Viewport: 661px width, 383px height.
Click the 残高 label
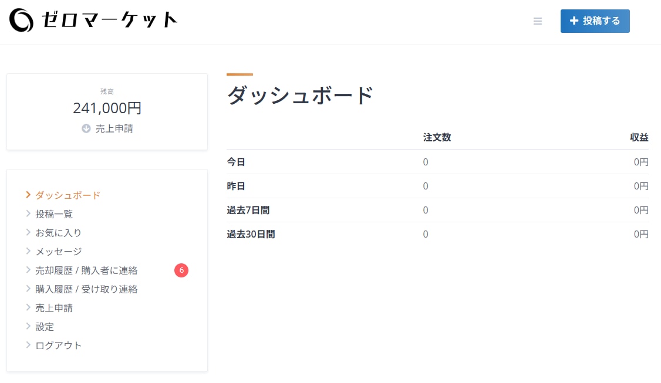tap(107, 91)
